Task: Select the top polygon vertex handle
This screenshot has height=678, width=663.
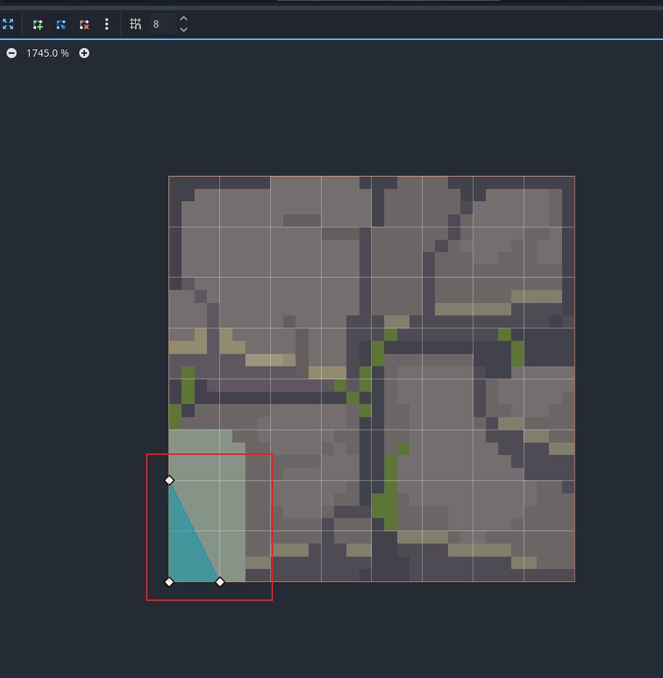Action: pos(169,480)
